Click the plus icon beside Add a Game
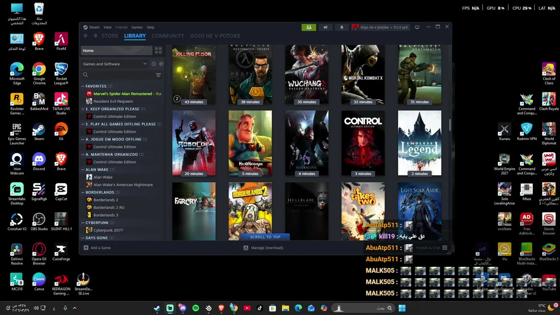The image size is (560, 315). [86, 248]
